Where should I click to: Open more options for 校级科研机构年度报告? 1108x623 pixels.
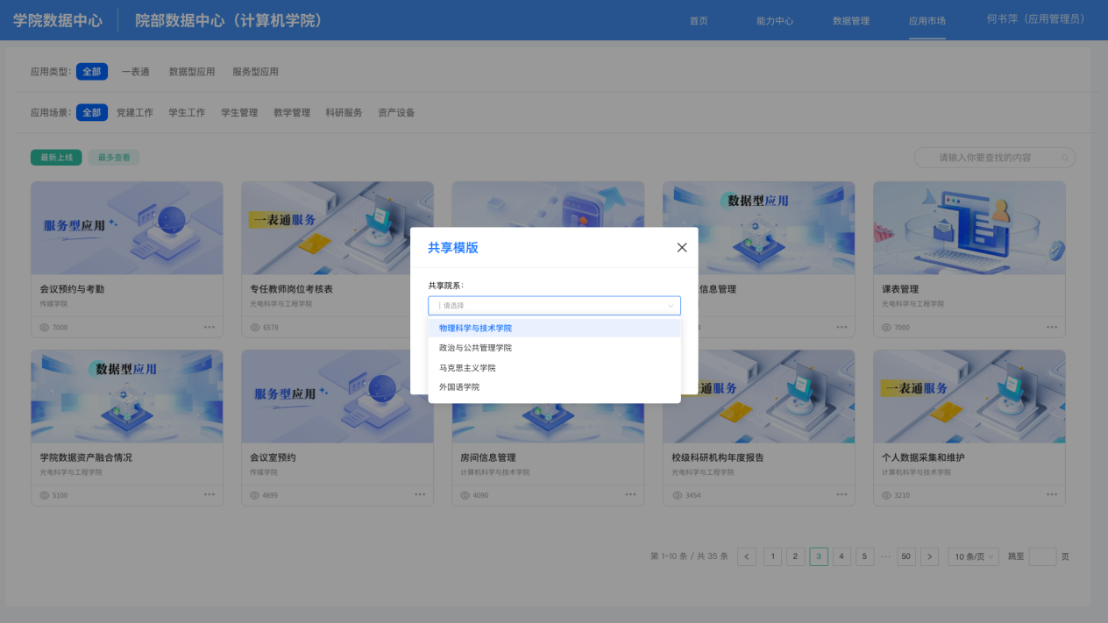click(842, 494)
